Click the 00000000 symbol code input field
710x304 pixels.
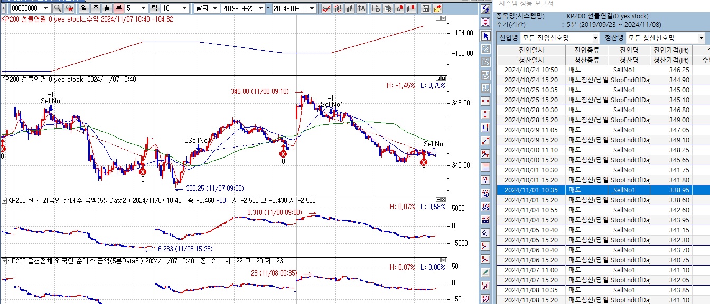point(24,8)
